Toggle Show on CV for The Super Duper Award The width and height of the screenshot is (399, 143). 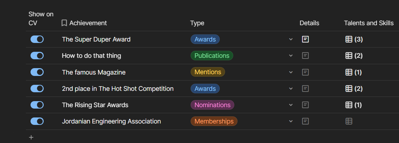pyautogui.click(x=37, y=39)
